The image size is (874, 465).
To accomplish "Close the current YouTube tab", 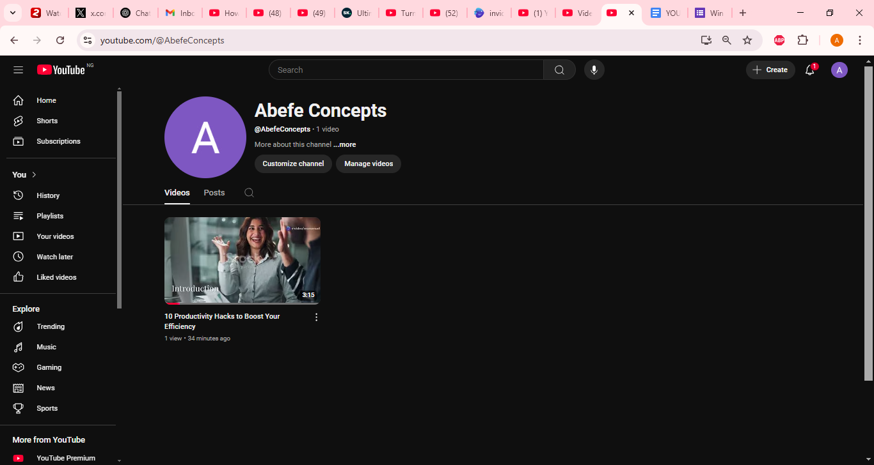I will [x=632, y=13].
